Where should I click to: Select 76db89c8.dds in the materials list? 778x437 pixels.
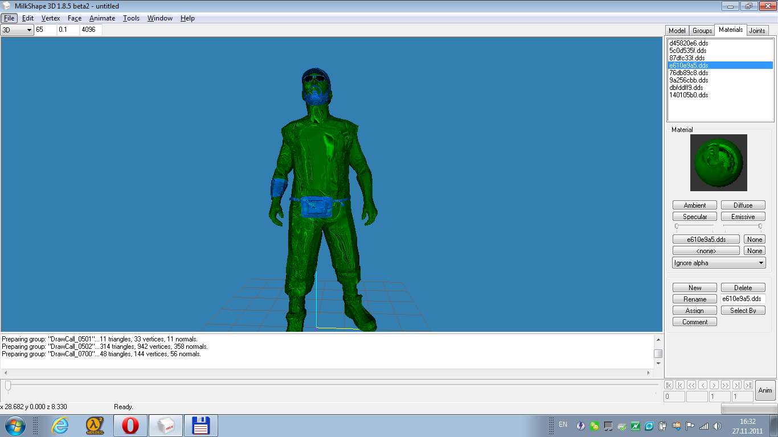pos(689,73)
